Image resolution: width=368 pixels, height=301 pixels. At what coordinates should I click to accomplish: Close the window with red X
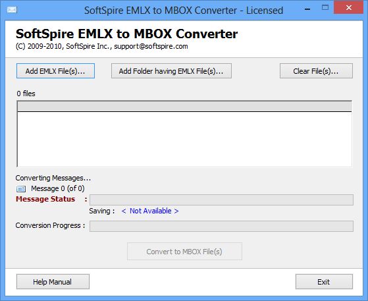point(348,7)
